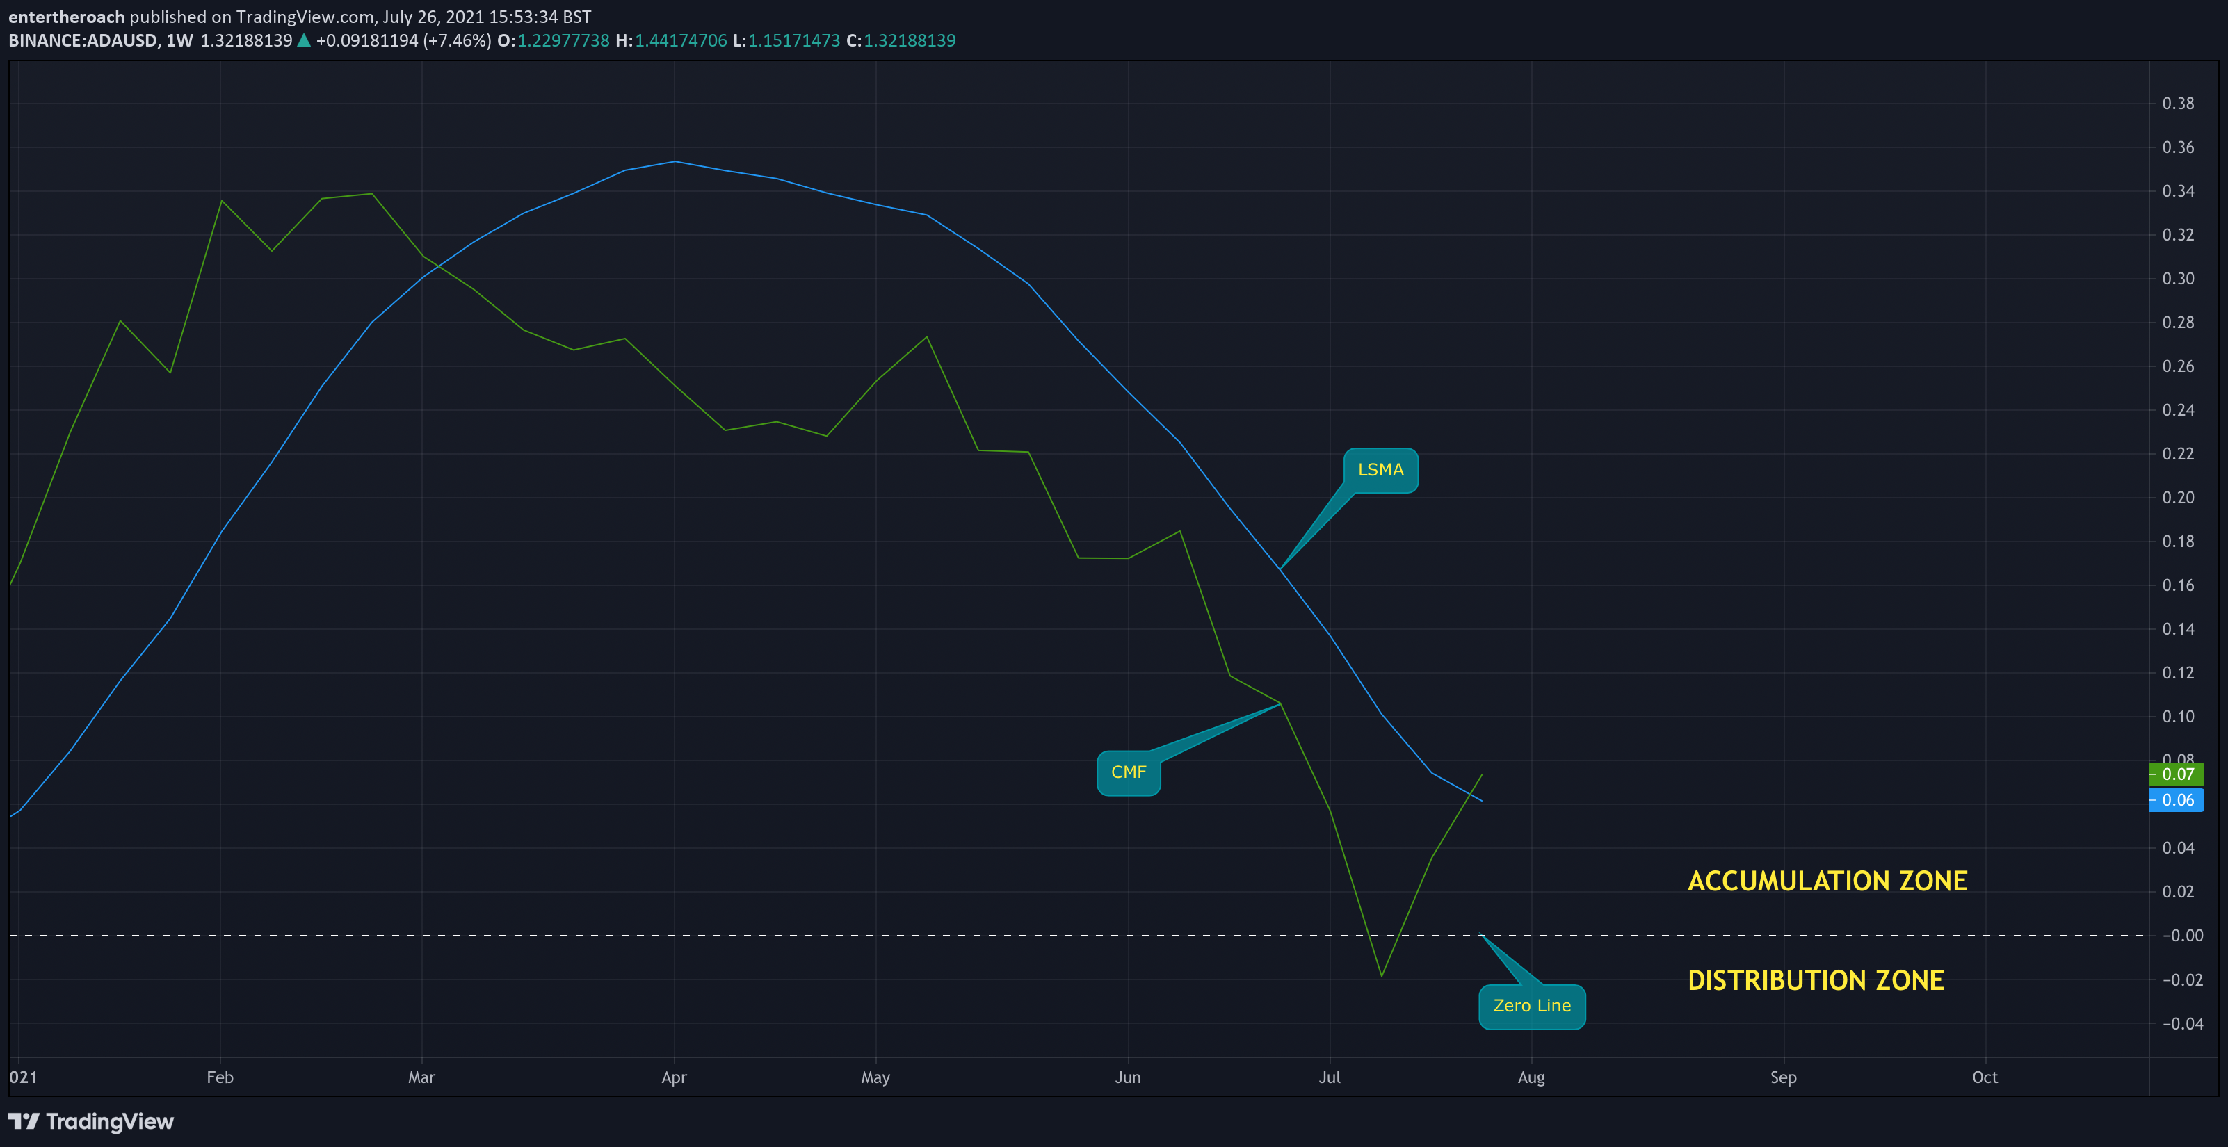The width and height of the screenshot is (2228, 1147).
Task: Click the May label on time axis
Action: pyautogui.click(x=875, y=1077)
